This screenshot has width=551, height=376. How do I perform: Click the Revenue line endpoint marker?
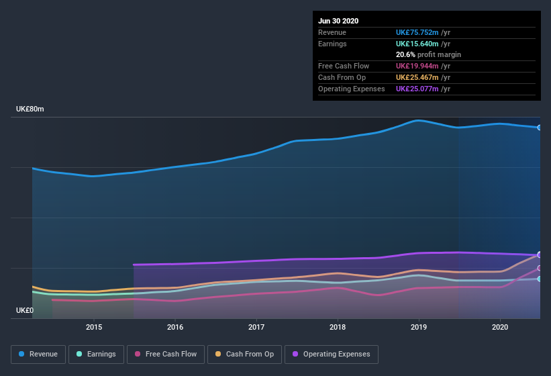click(x=540, y=127)
